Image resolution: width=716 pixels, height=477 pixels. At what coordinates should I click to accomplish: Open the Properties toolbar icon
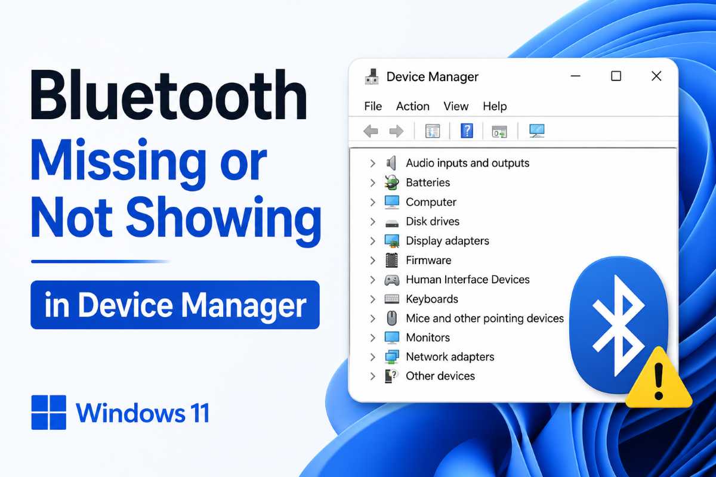pyautogui.click(x=433, y=131)
